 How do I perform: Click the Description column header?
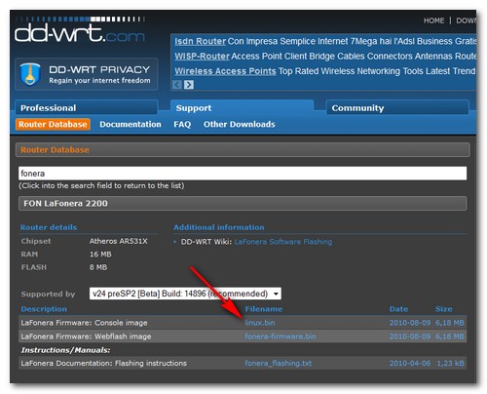[x=44, y=309]
